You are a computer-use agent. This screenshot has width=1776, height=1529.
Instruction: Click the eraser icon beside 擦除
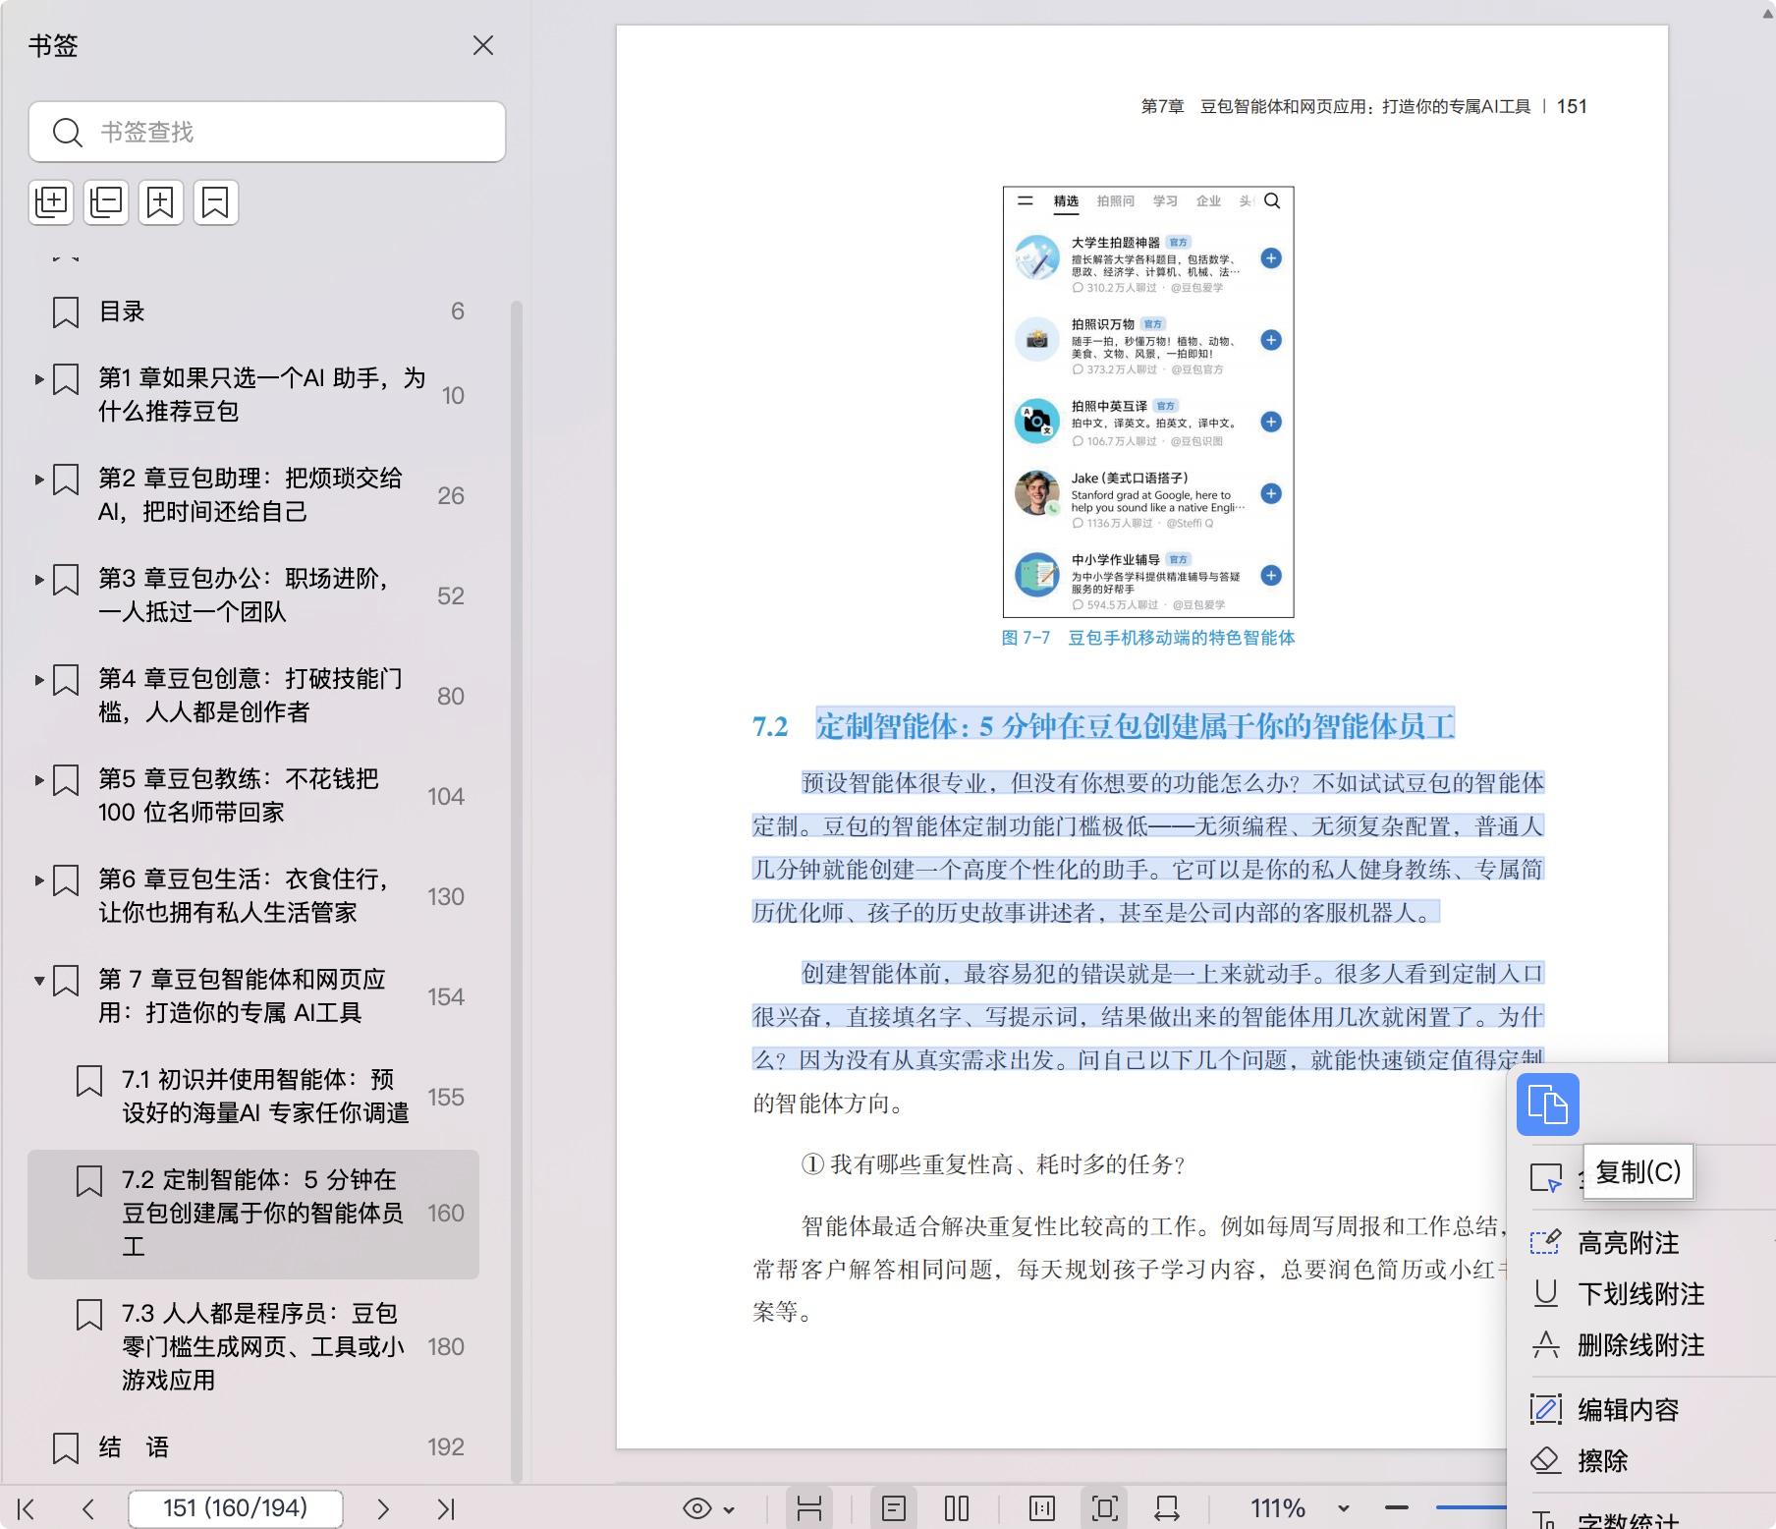1546,1461
